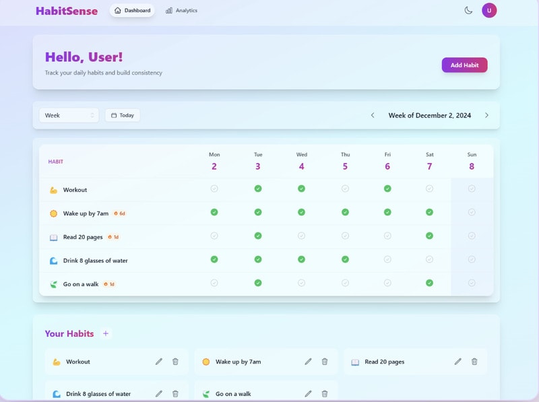Jump to Today button

tap(123, 115)
